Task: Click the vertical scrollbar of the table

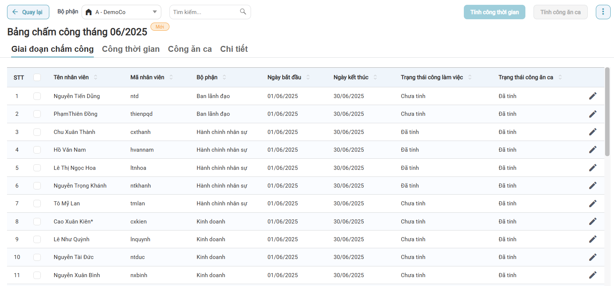Action: point(607,111)
